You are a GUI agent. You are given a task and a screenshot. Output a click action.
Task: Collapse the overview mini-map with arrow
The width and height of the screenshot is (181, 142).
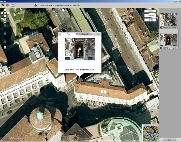tap(158, 141)
